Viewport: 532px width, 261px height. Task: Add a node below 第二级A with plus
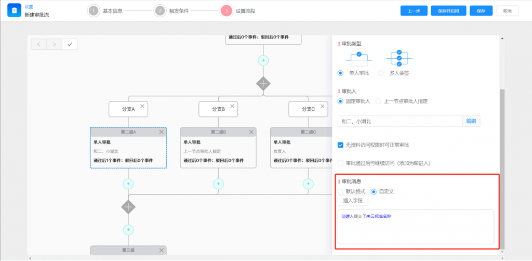[x=128, y=184]
